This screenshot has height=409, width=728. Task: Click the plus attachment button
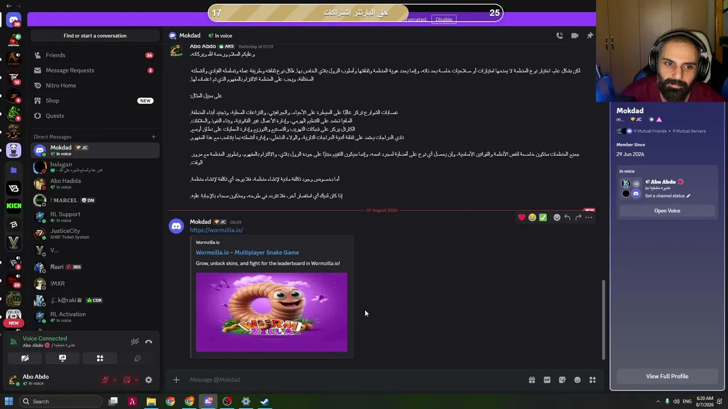tap(176, 379)
